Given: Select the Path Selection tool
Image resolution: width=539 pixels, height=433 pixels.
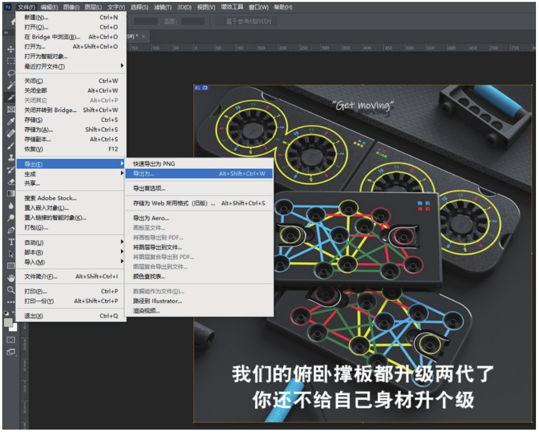Looking at the screenshot, I should coord(11,254).
